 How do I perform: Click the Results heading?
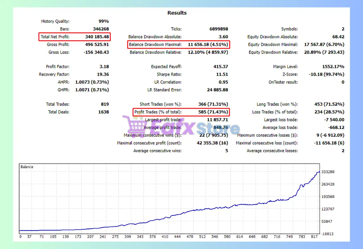[x=177, y=13]
